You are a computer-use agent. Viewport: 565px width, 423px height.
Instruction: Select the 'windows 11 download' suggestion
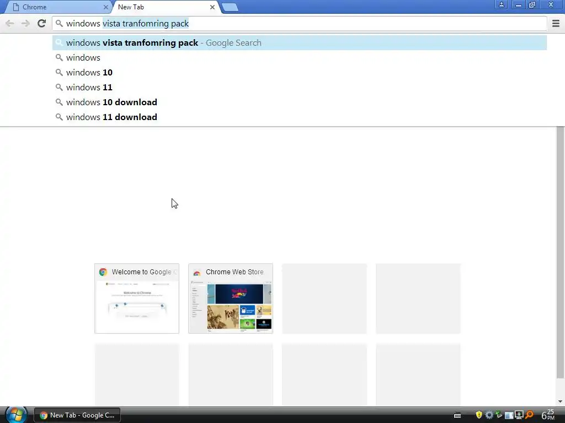click(300, 117)
